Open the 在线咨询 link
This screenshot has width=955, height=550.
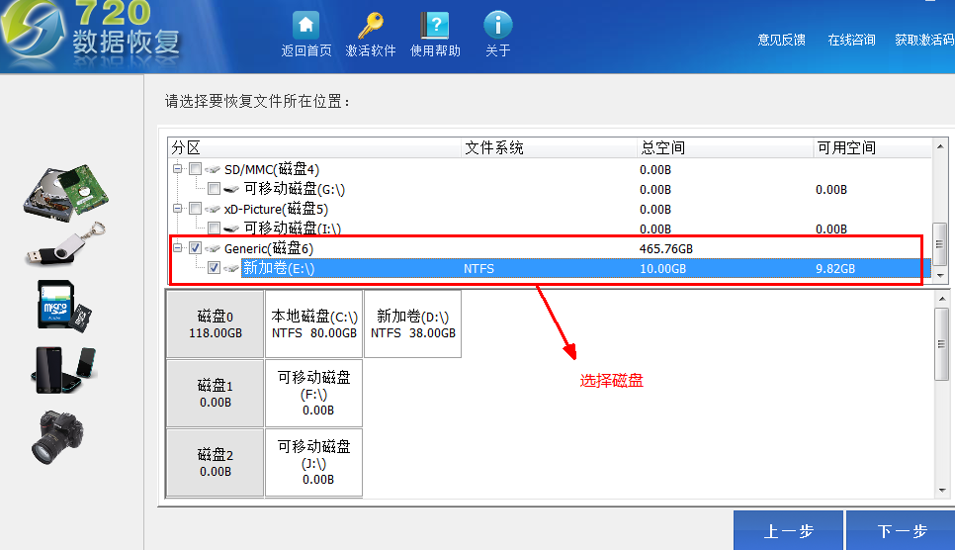point(851,41)
